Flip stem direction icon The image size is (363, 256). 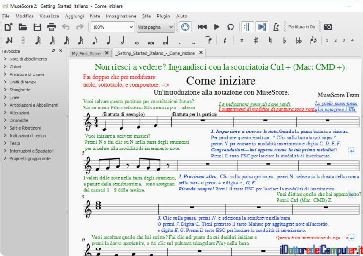point(313,41)
